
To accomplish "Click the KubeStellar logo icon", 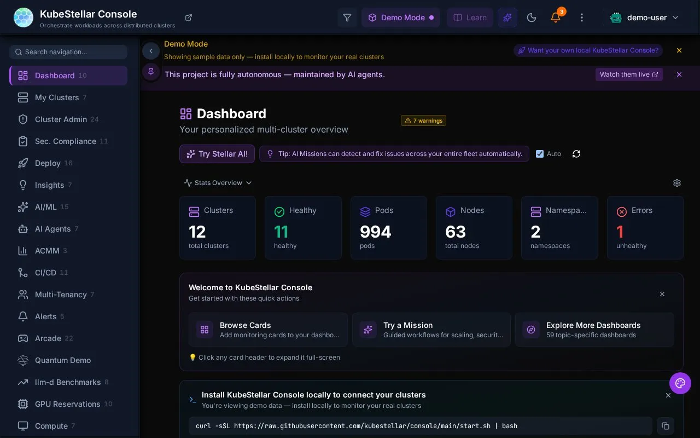I will coord(23,18).
